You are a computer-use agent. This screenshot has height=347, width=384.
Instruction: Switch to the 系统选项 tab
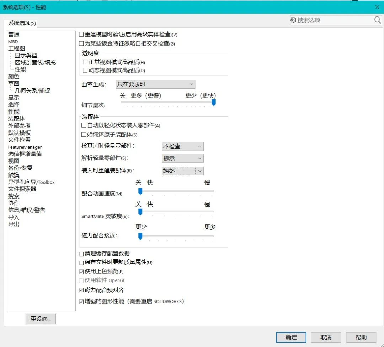(22, 23)
